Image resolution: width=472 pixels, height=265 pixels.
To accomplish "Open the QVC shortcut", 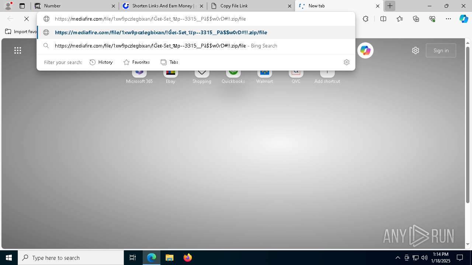I will click(x=296, y=77).
